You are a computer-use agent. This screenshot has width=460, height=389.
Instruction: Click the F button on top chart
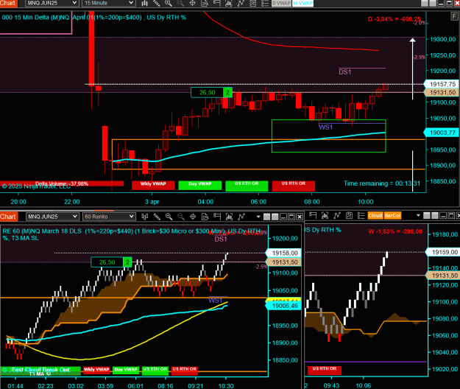point(454,16)
